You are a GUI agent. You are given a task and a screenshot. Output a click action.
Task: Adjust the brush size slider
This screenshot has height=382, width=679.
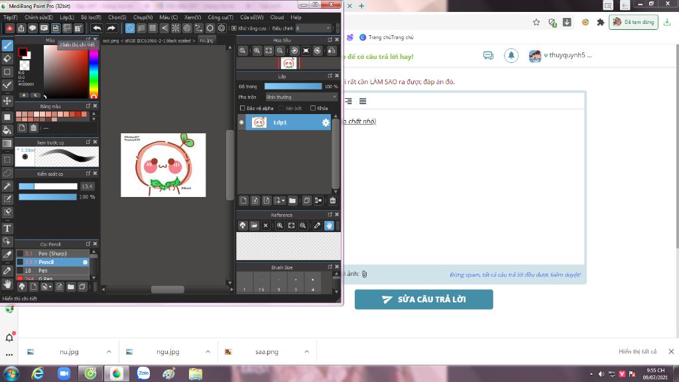(48, 186)
